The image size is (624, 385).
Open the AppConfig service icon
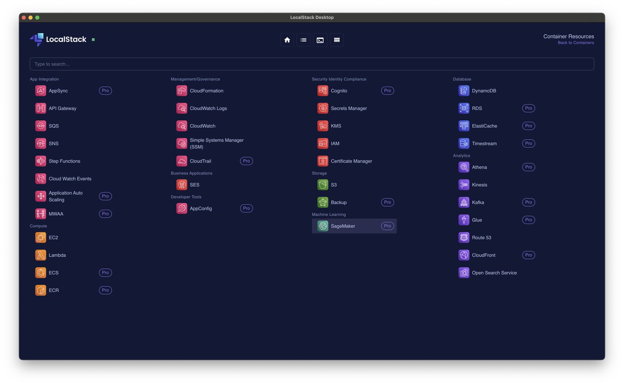181,209
